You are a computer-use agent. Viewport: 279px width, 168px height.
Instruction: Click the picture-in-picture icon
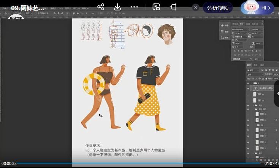156,7
